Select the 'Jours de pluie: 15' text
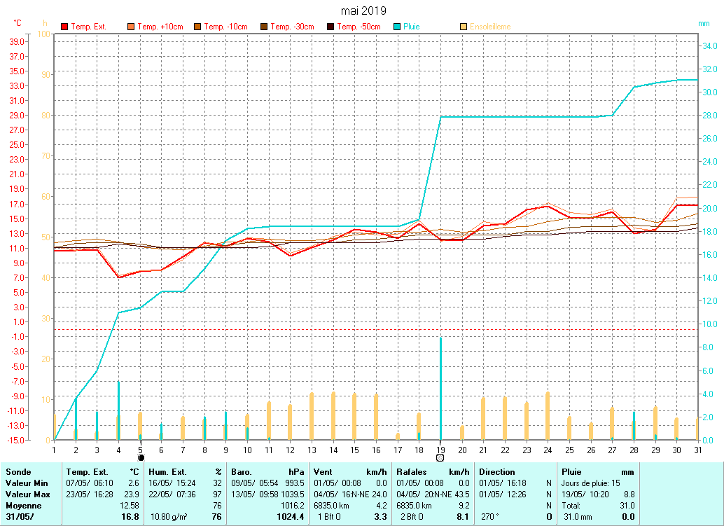The width and height of the screenshot is (724, 526). point(590,483)
